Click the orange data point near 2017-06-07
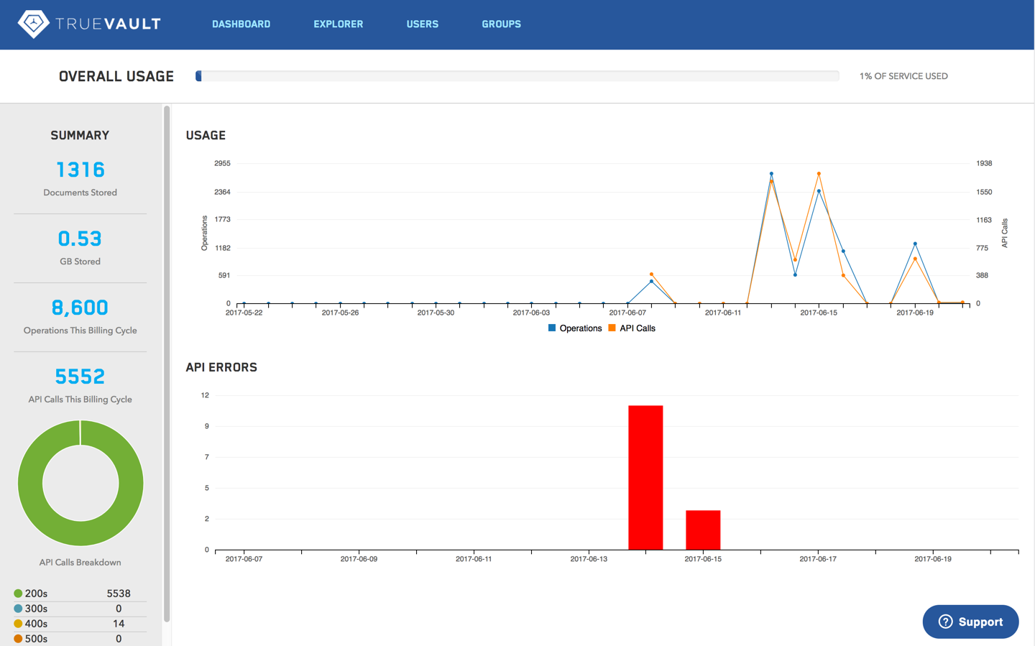Viewport: 1035px width, 646px height. coord(651,274)
